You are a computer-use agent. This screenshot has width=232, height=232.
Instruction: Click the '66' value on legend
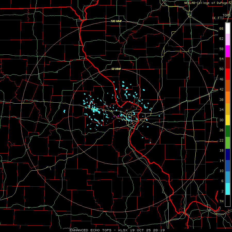point(221,29)
